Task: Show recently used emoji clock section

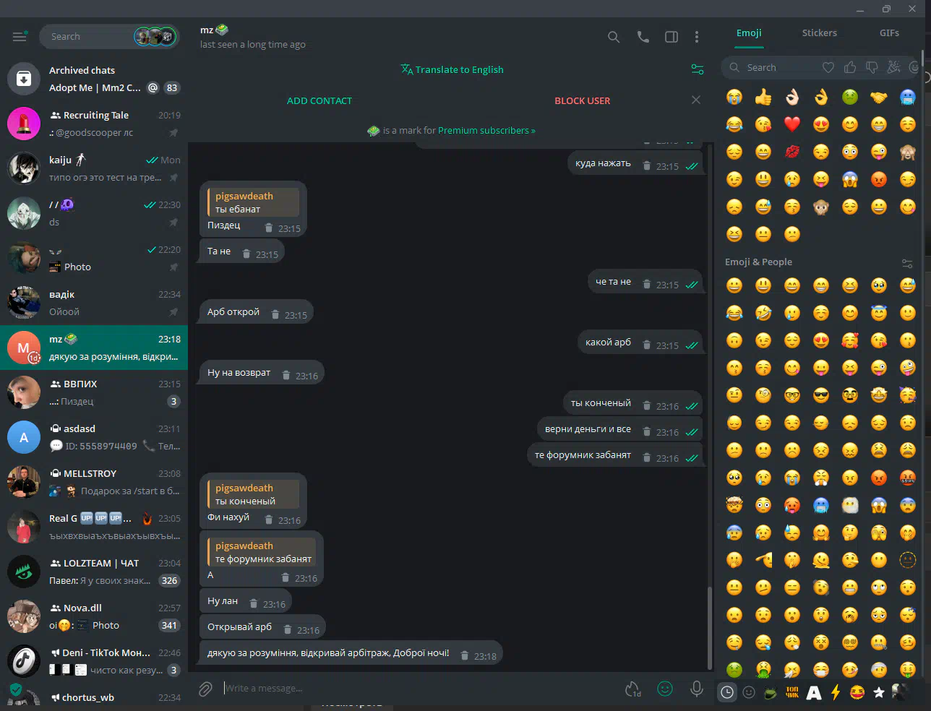Action: [x=727, y=692]
